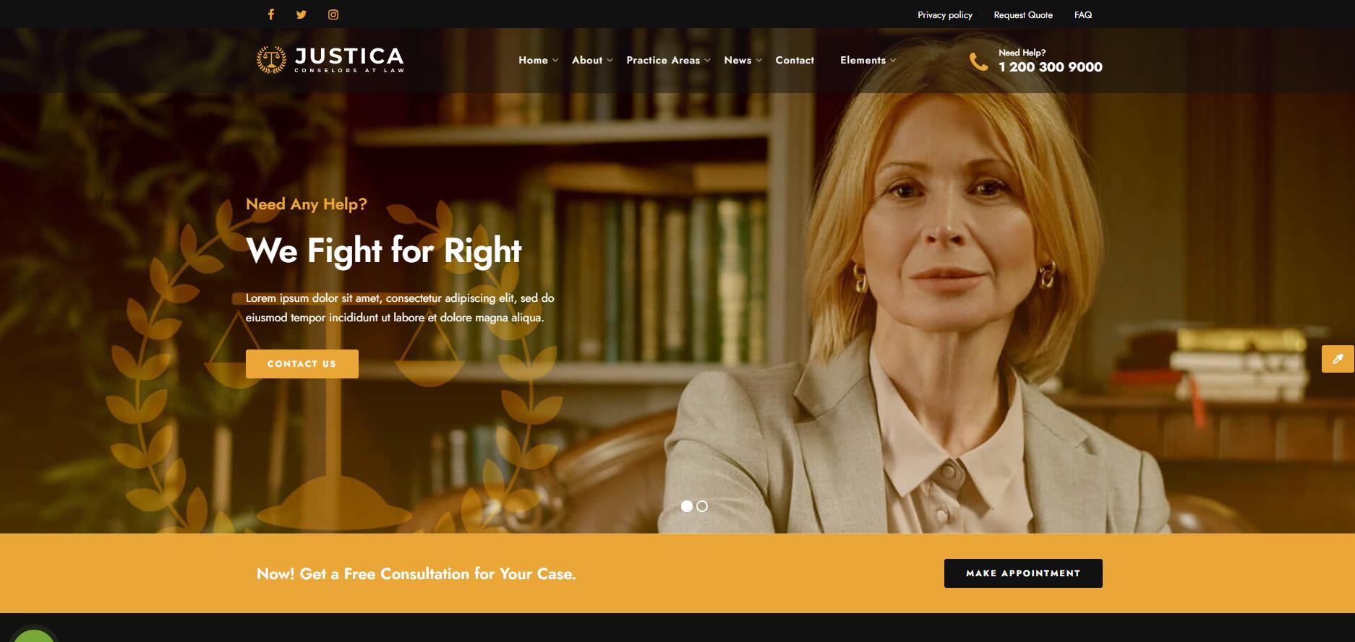Open the Twitter social icon
Image resolution: width=1355 pixels, height=642 pixels.
click(x=302, y=14)
